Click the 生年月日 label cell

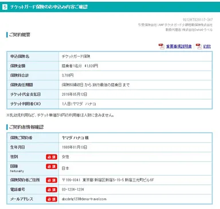(x=33, y=147)
